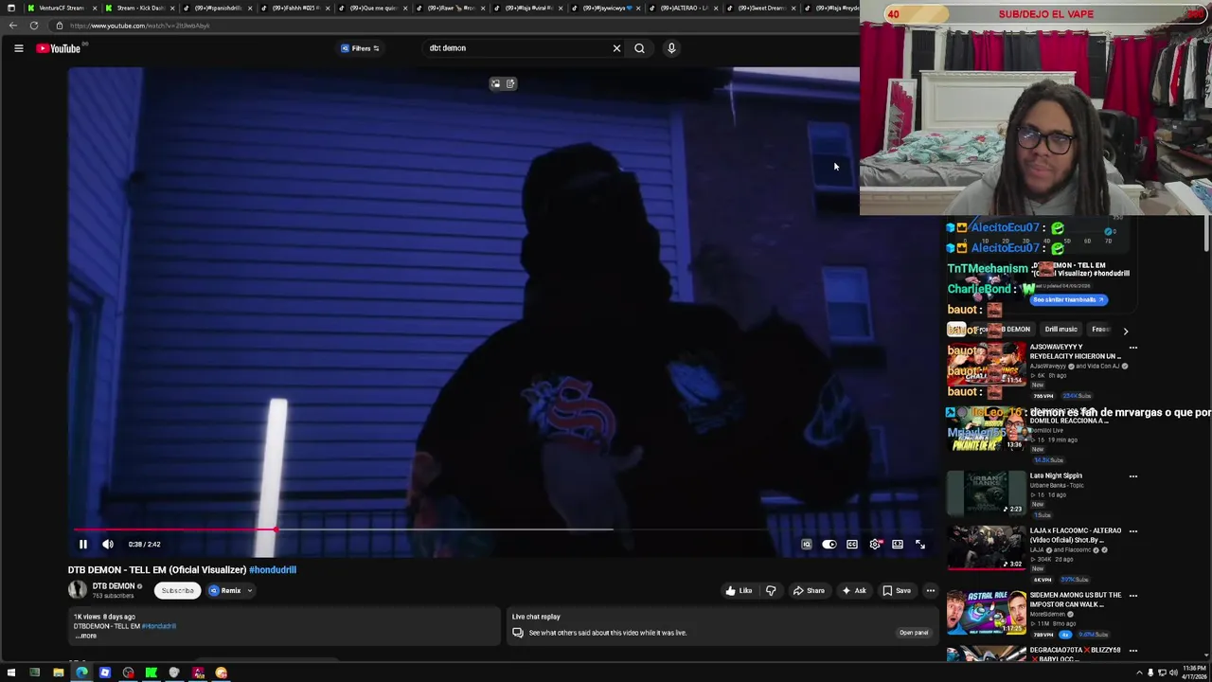The image size is (1212, 682).
Task: Click the second overlay icon atop the video
Action: pos(510,84)
